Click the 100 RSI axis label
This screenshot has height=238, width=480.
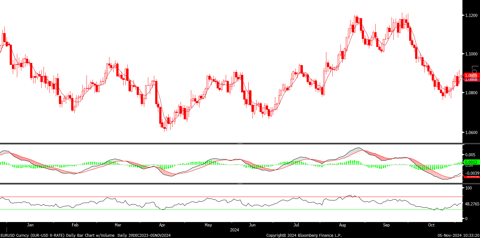pos(469,188)
